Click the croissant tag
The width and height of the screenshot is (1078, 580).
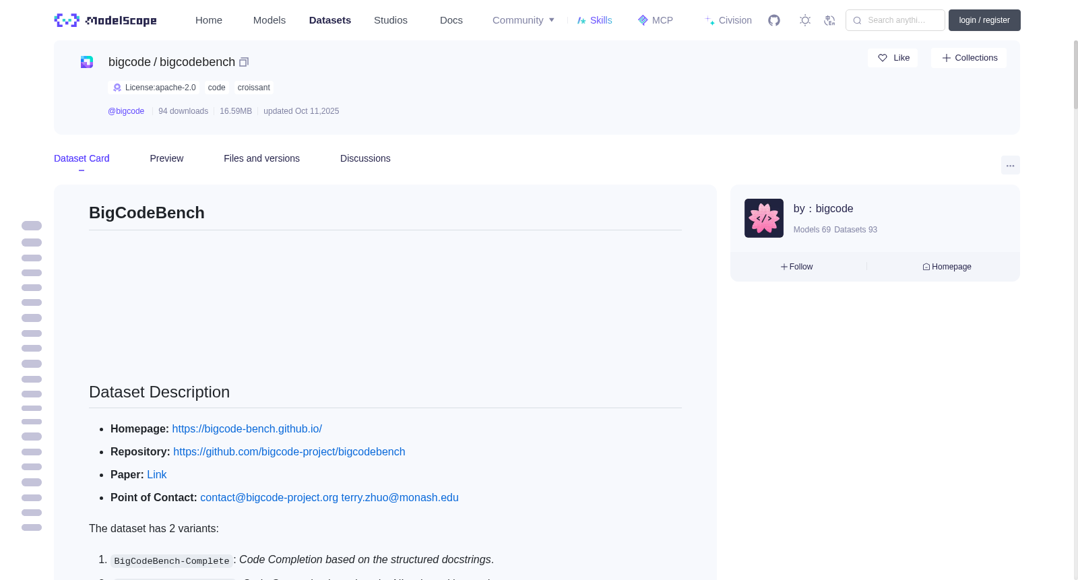click(253, 88)
